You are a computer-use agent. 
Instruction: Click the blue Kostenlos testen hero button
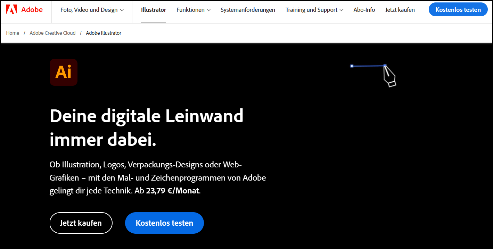(164, 223)
